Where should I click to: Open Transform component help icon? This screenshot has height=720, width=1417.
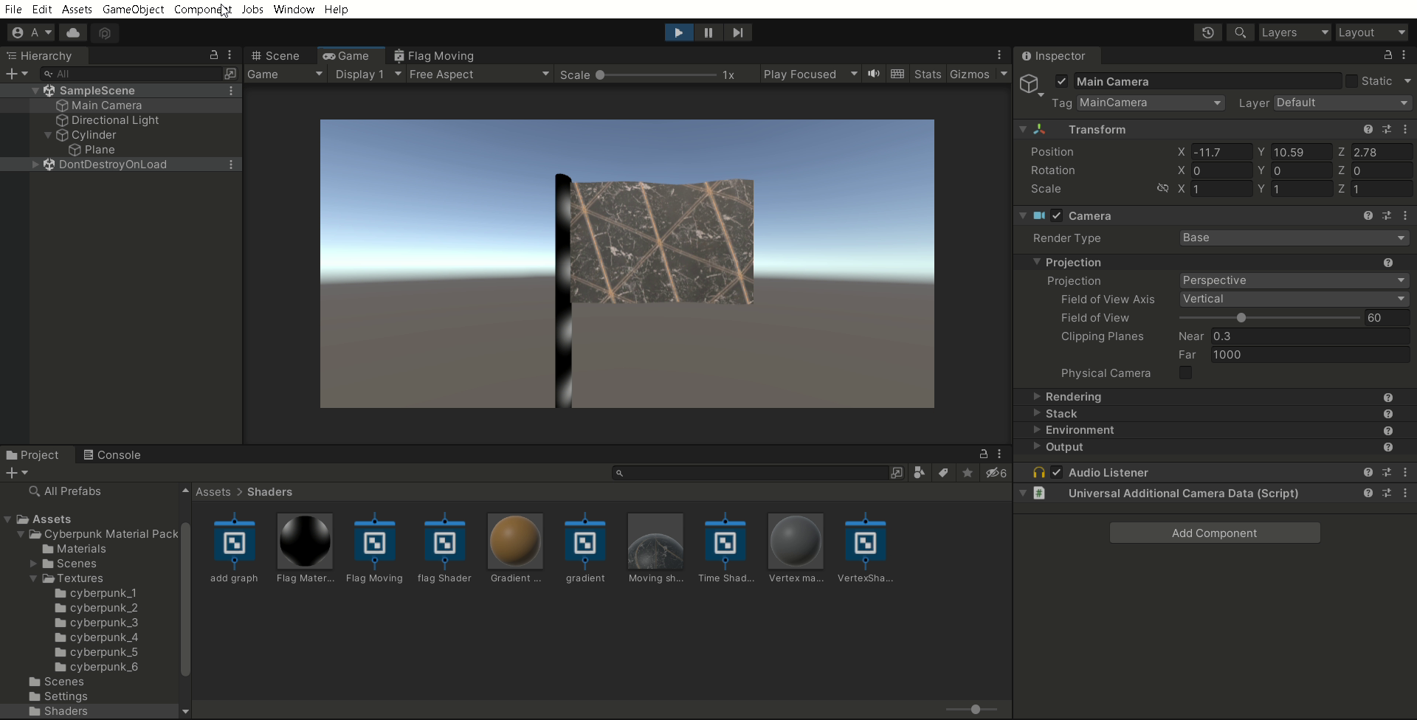click(1368, 129)
